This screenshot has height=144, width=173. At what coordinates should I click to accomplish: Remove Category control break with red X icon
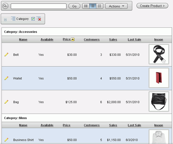39,19
